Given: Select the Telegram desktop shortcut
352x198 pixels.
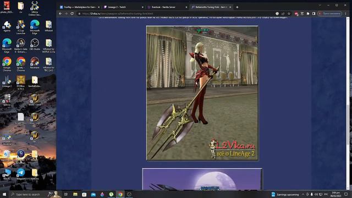Looking at the screenshot, I should pos(21,174).
